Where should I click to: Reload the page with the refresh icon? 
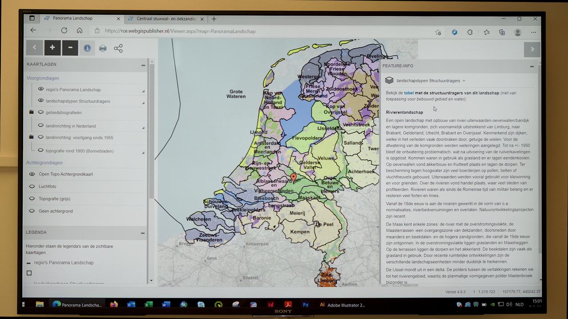(64, 31)
